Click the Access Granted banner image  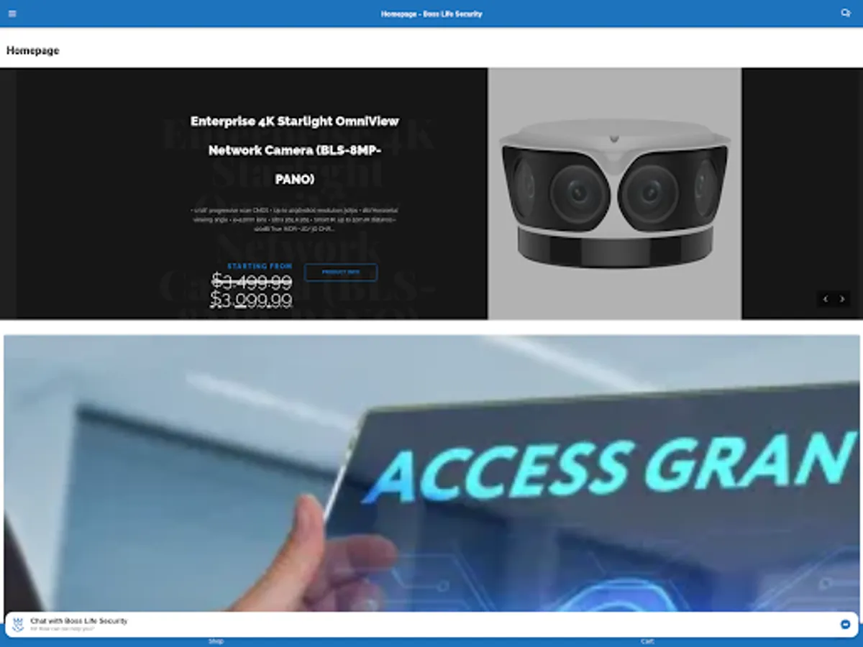pyautogui.click(x=431, y=474)
